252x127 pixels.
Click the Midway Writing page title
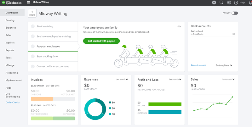(x=53, y=14)
